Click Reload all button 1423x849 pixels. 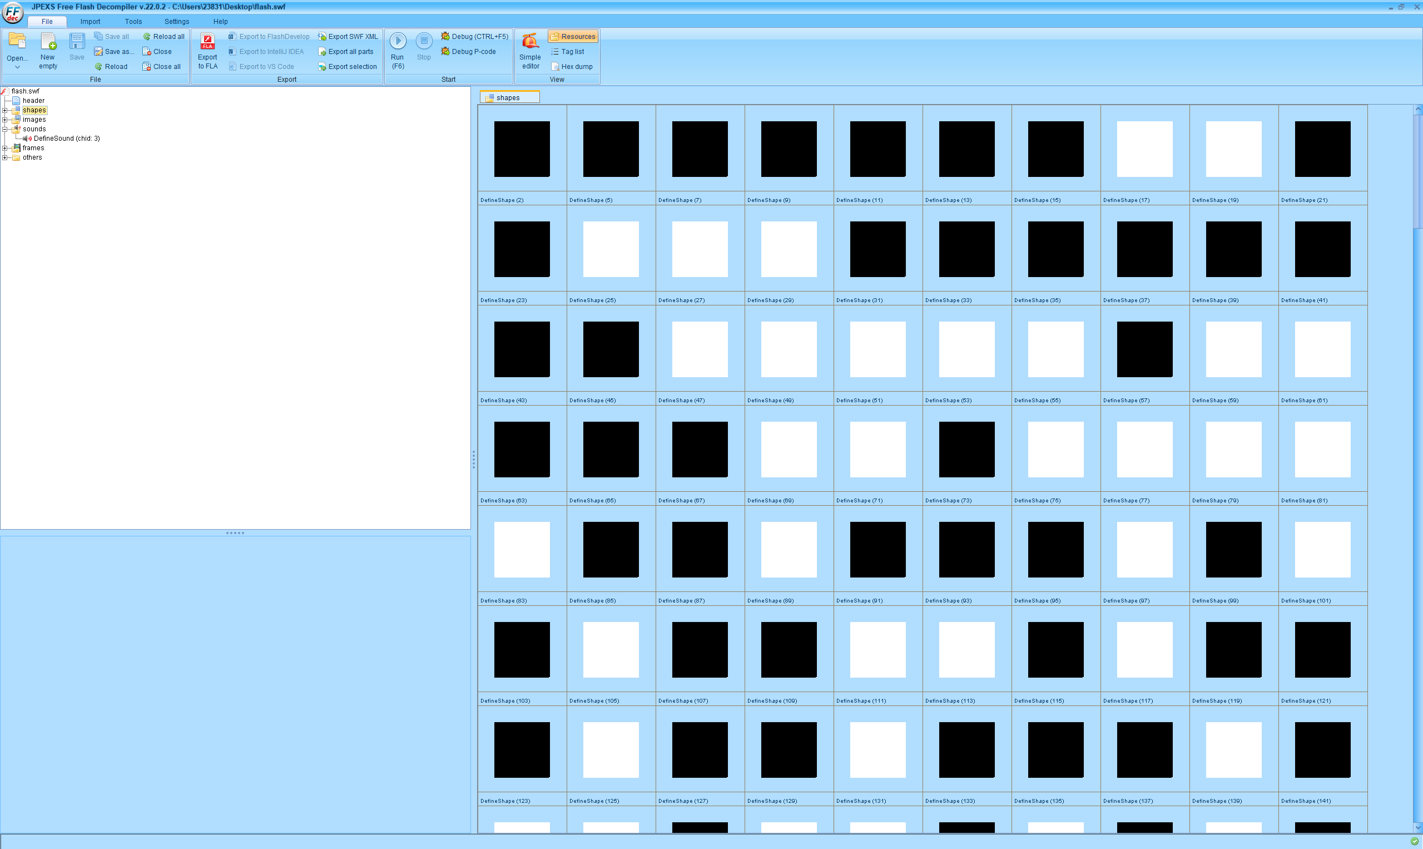pos(163,37)
